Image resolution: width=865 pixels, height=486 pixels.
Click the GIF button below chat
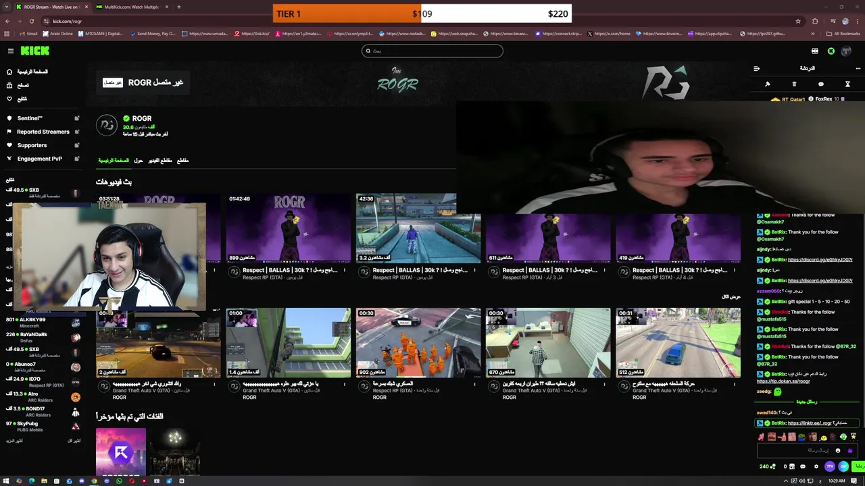coord(843,466)
